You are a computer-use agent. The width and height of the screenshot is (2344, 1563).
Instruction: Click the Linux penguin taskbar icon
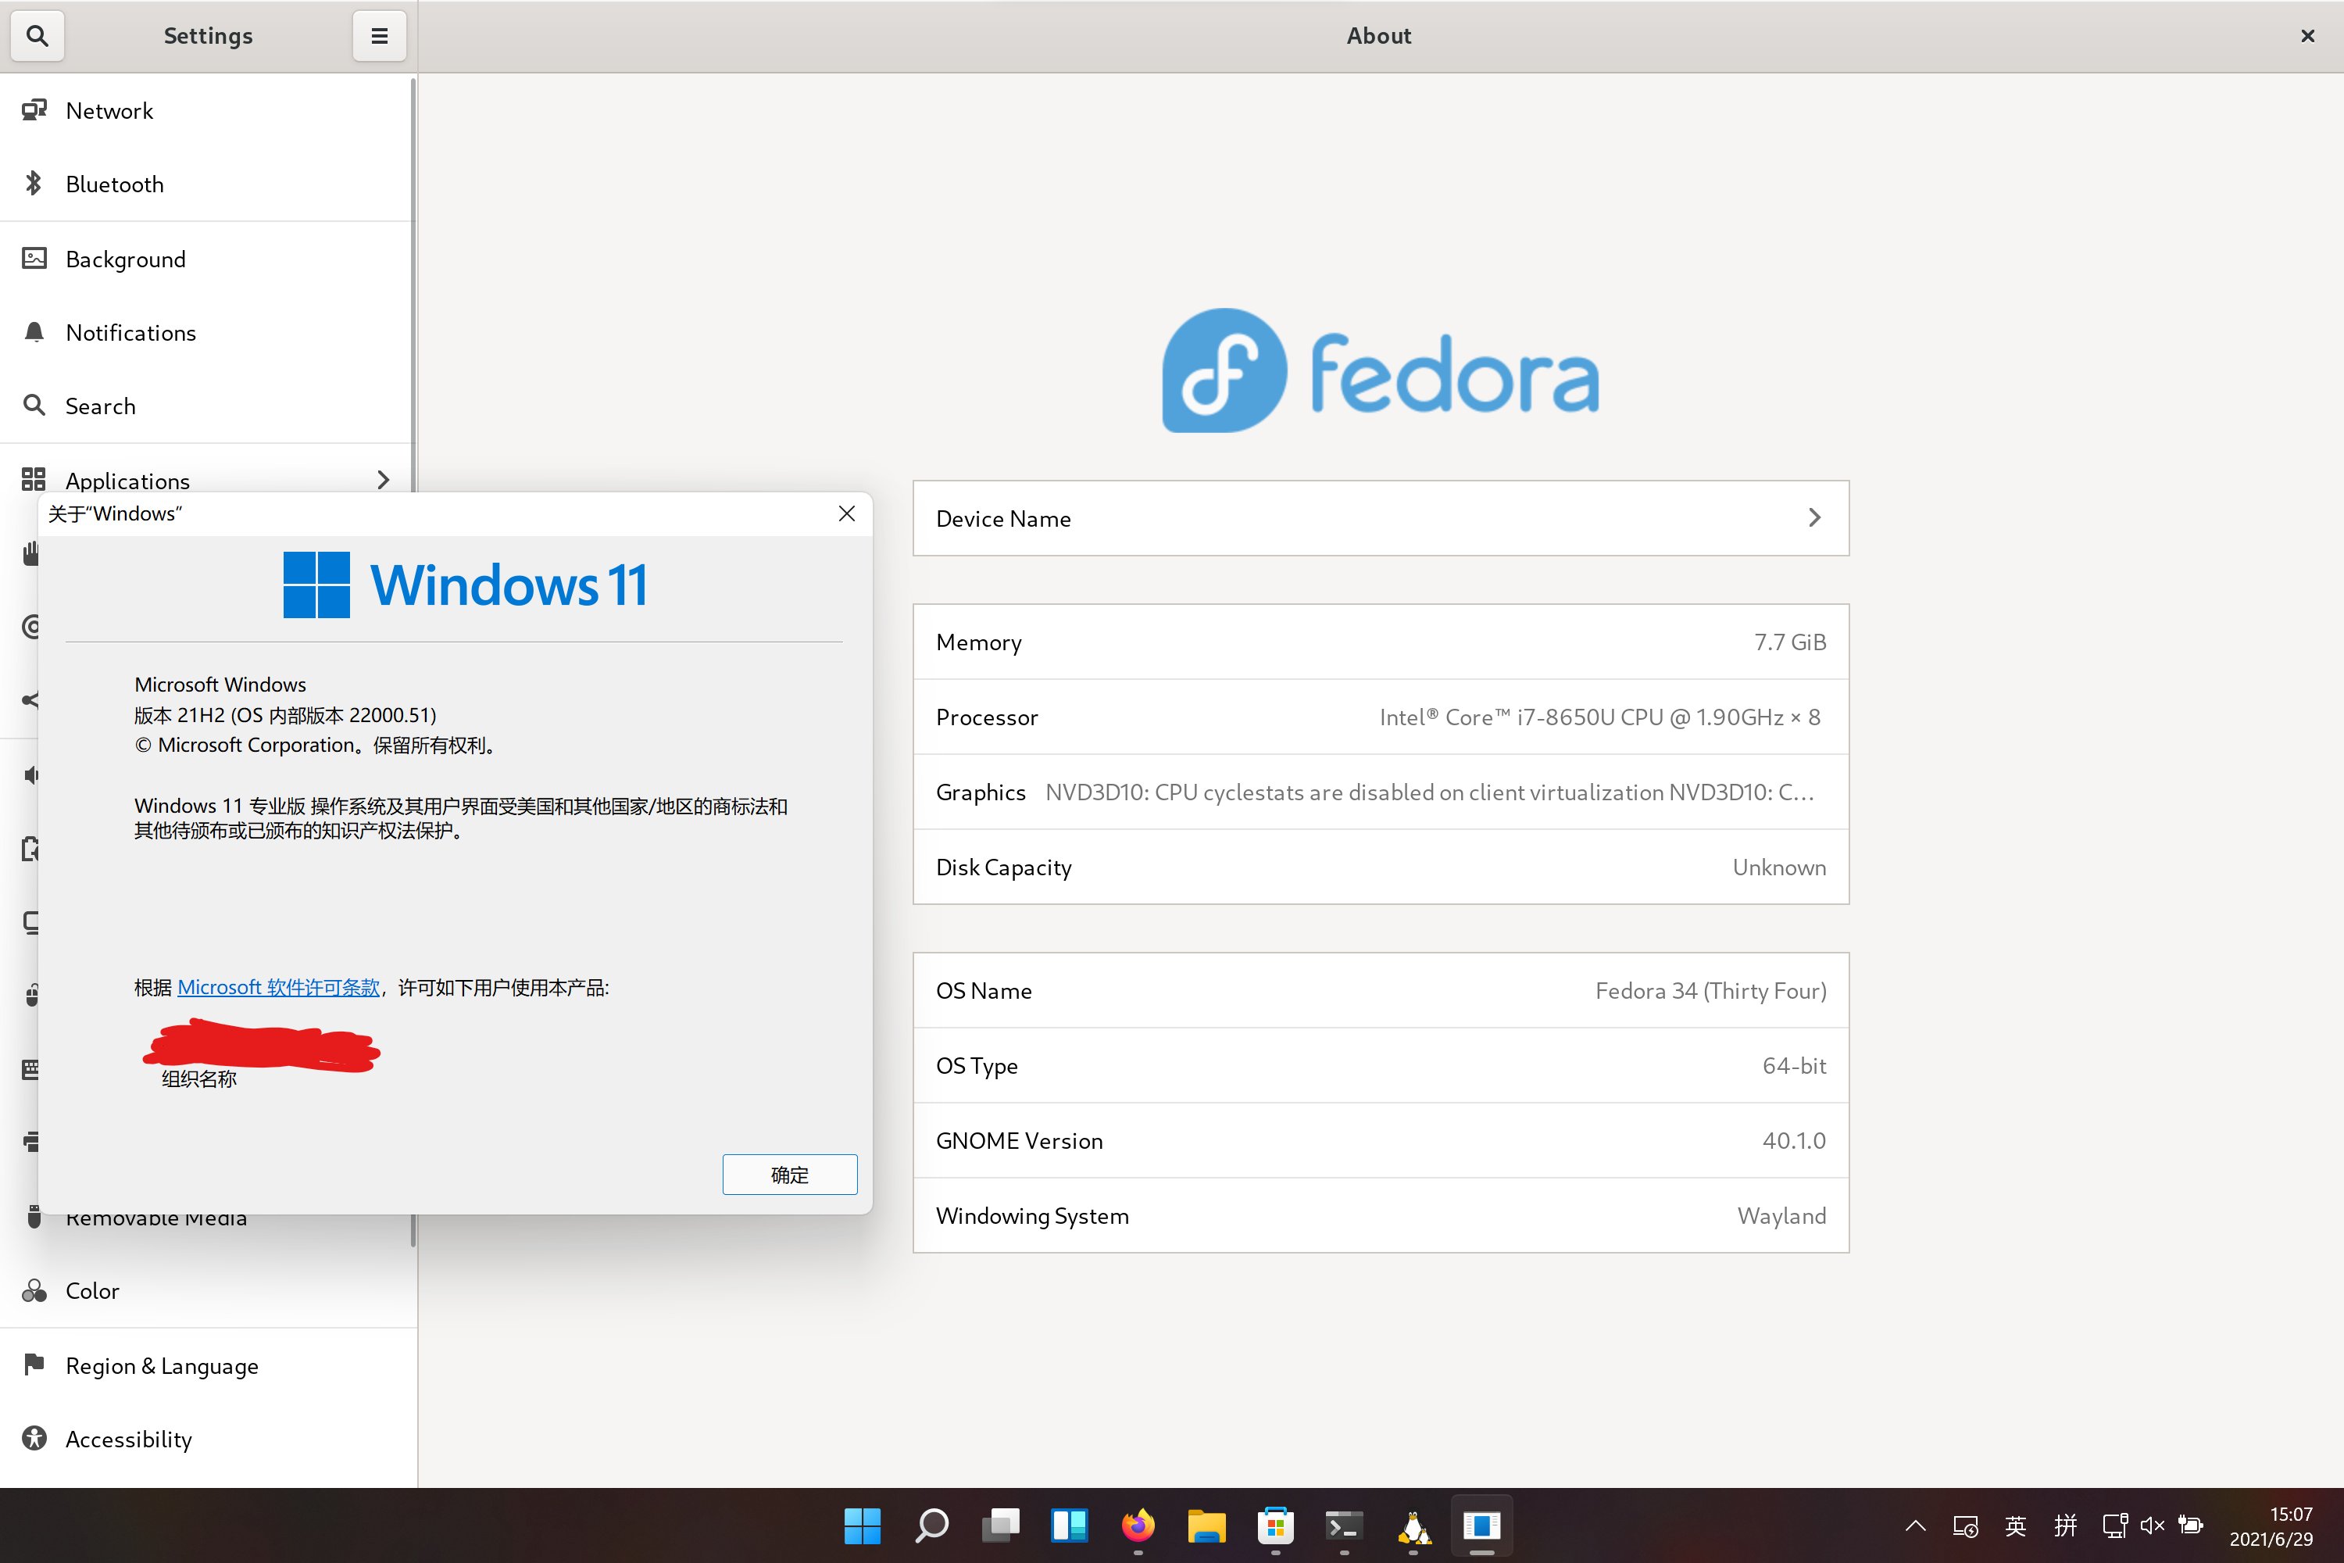pyautogui.click(x=1413, y=1525)
